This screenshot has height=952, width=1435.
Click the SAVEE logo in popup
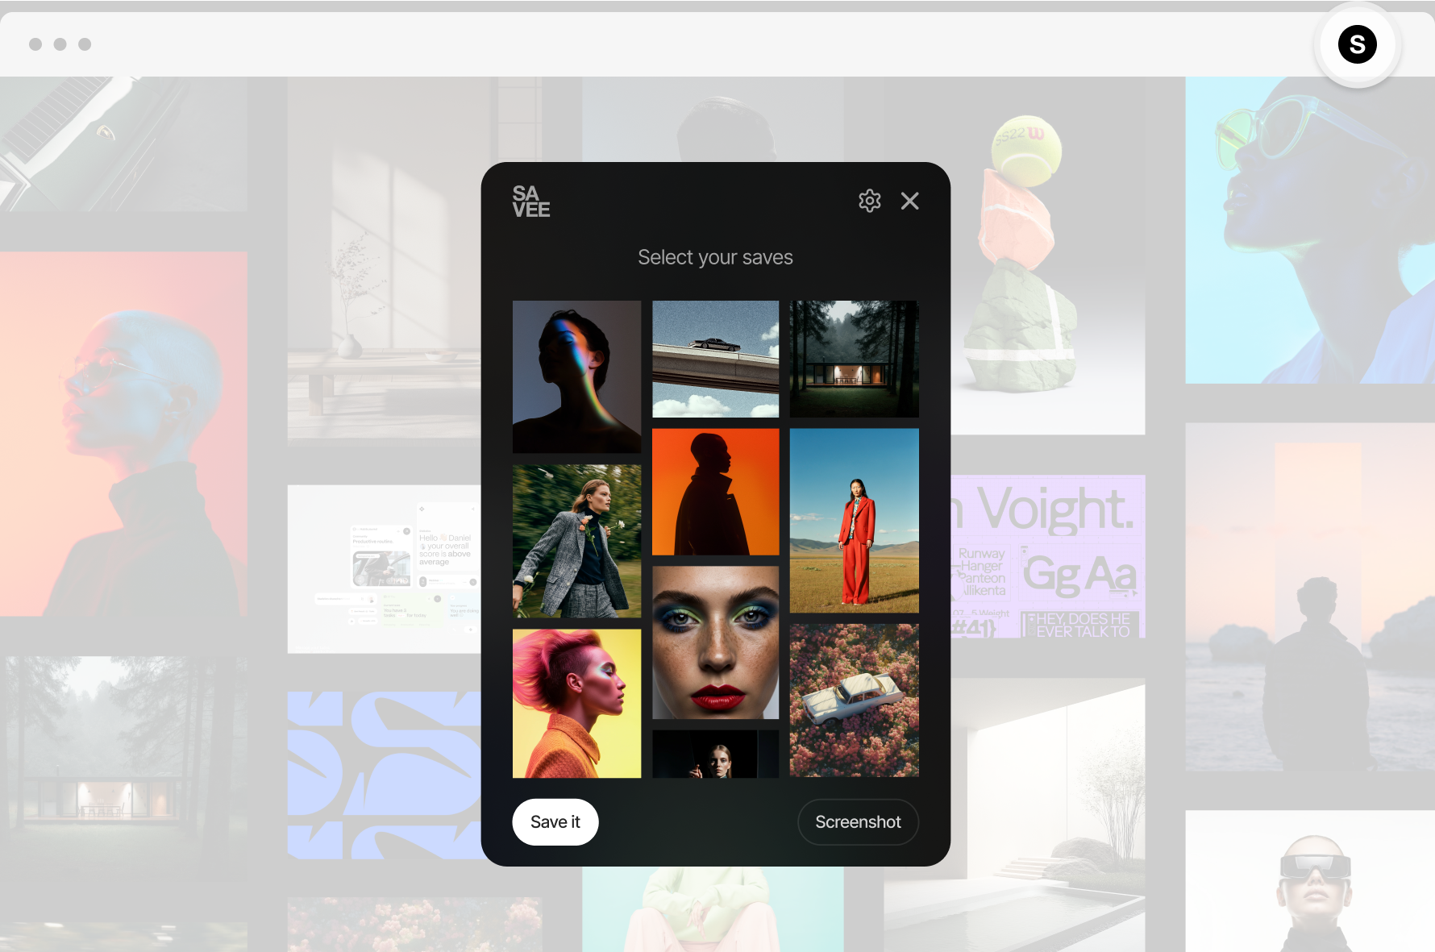coord(531,202)
